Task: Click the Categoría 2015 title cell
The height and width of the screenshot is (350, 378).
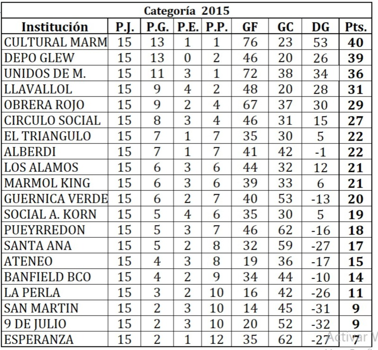Action: (187, 11)
